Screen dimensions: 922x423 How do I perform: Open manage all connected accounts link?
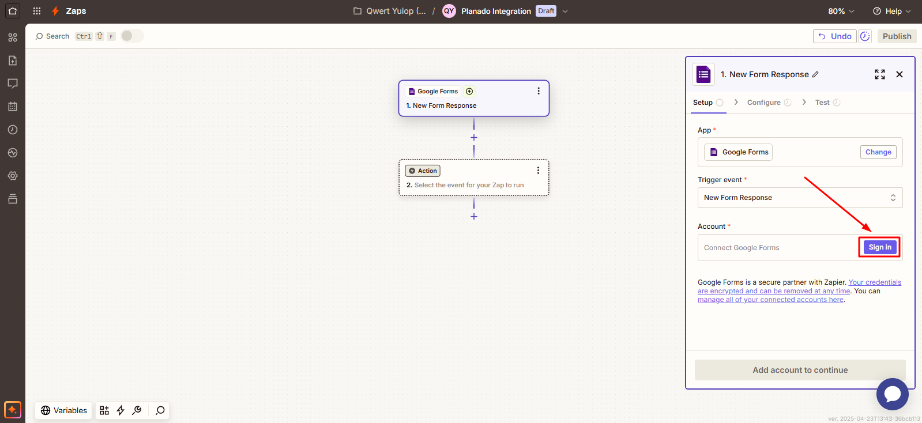(x=770, y=300)
